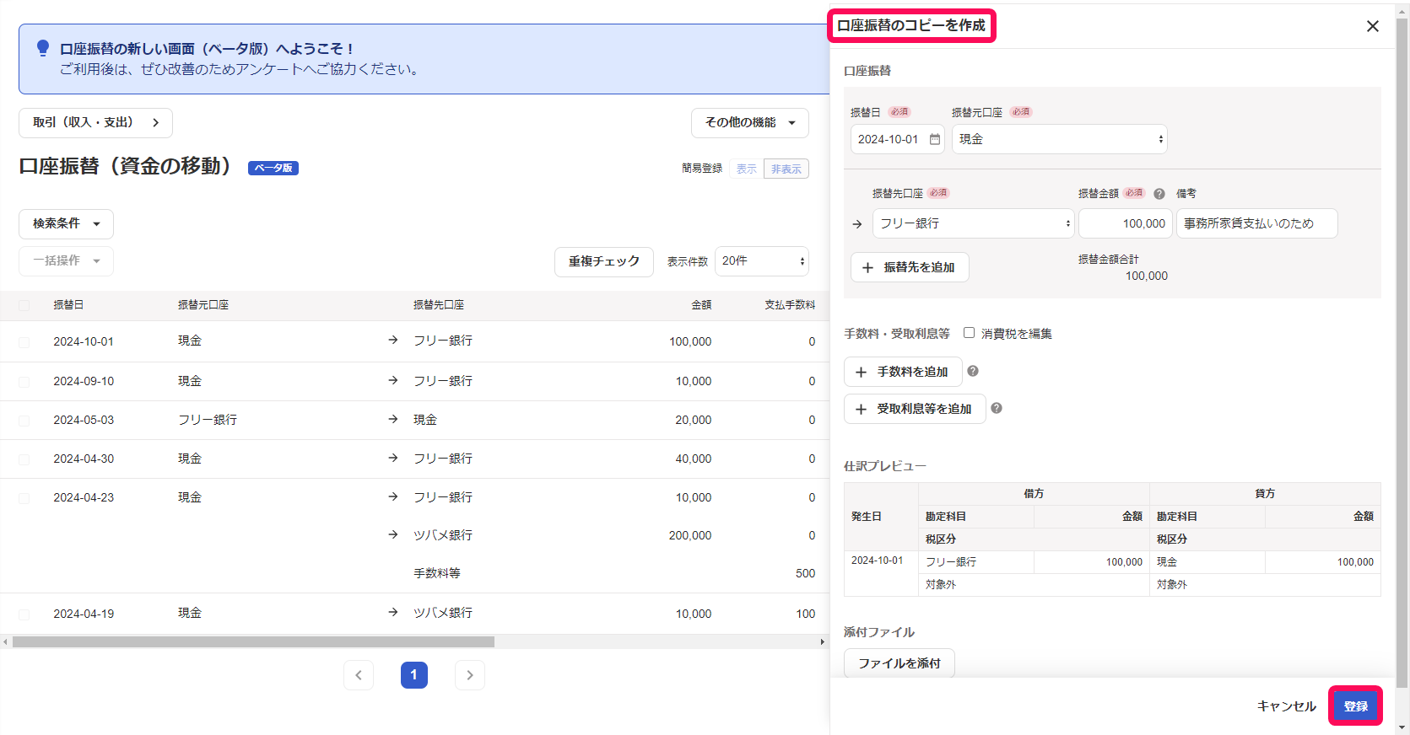
Task: Click arrow icon in 2024-04-19 row
Action: point(393,613)
